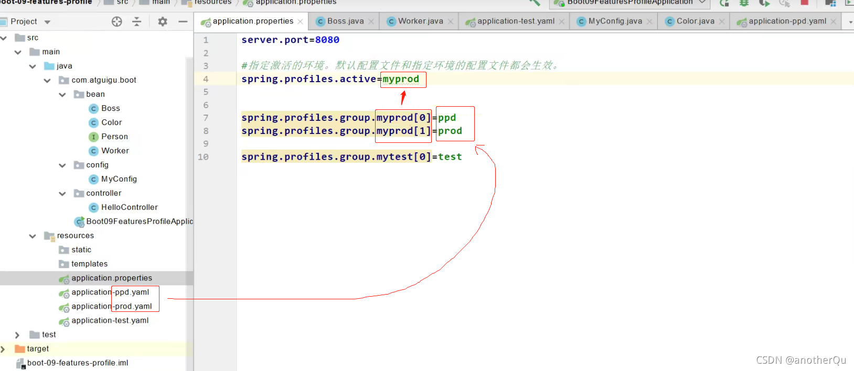
Task: Select Color class in project tree
Action: pyautogui.click(x=105, y=122)
